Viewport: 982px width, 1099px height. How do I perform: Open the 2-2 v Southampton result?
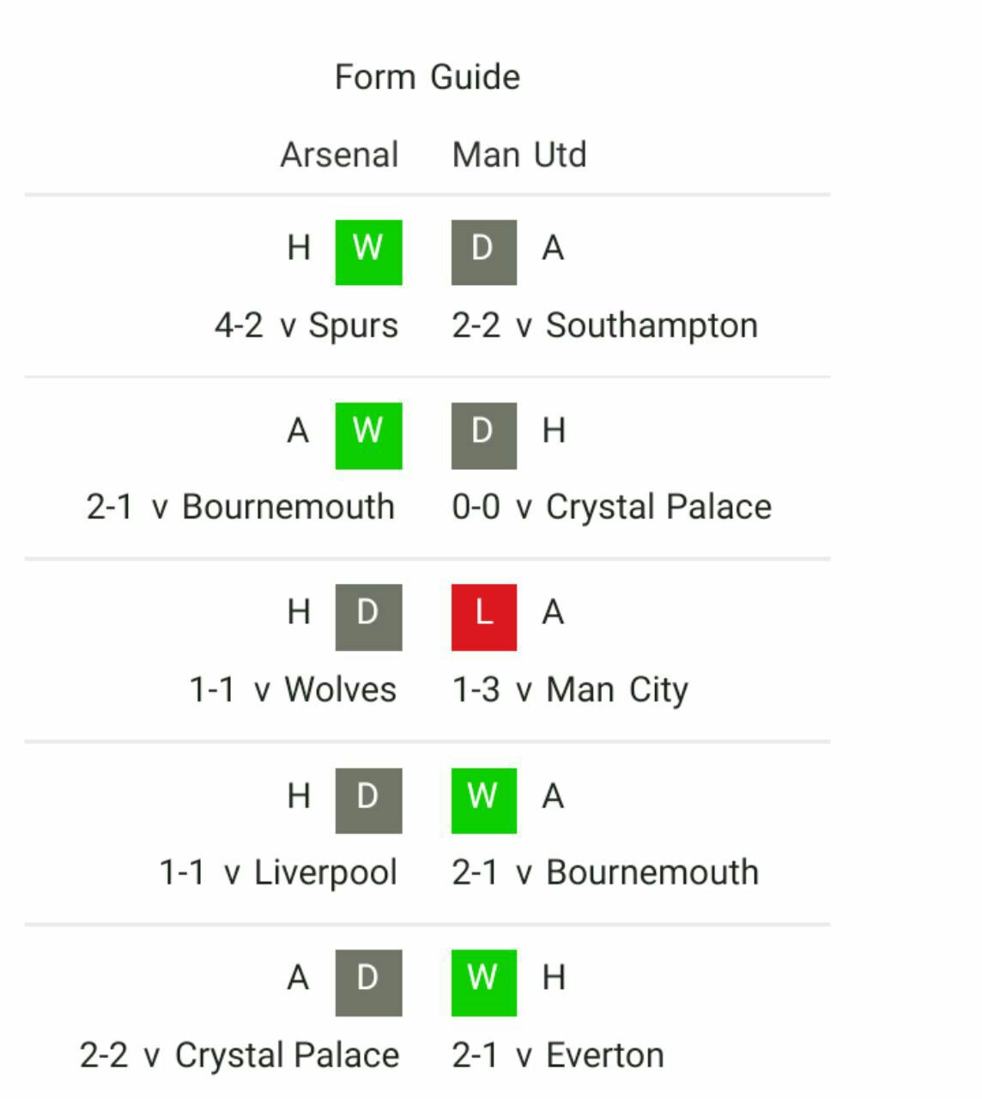(x=605, y=325)
